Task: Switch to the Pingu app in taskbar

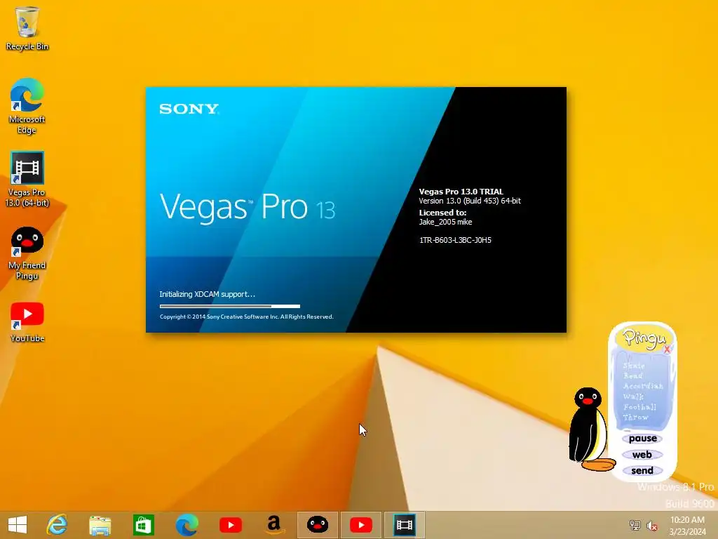Action: tap(318, 525)
